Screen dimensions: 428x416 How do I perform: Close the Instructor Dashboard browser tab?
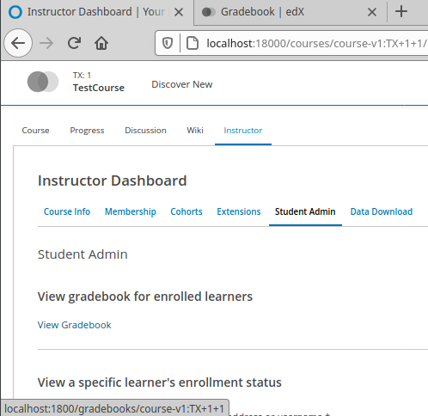pos(179,12)
